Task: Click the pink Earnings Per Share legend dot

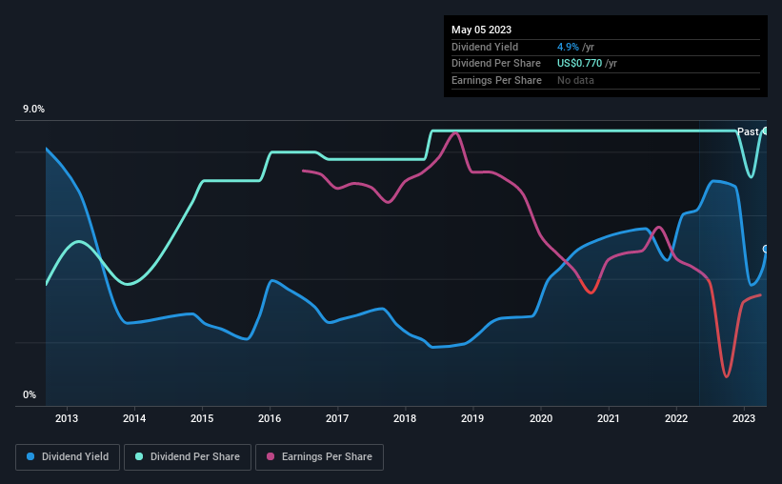Action: [271, 456]
